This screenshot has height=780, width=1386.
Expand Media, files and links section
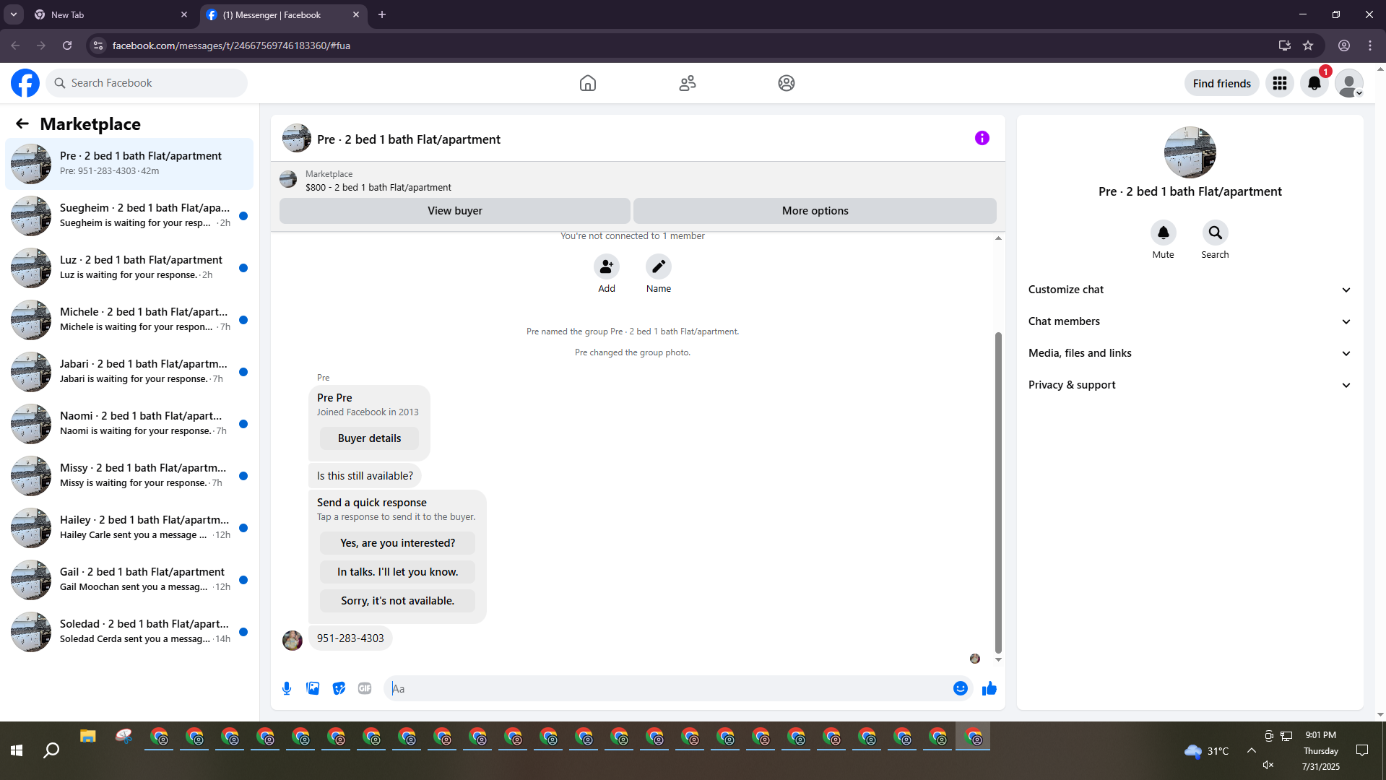[x=1190, y=353]
